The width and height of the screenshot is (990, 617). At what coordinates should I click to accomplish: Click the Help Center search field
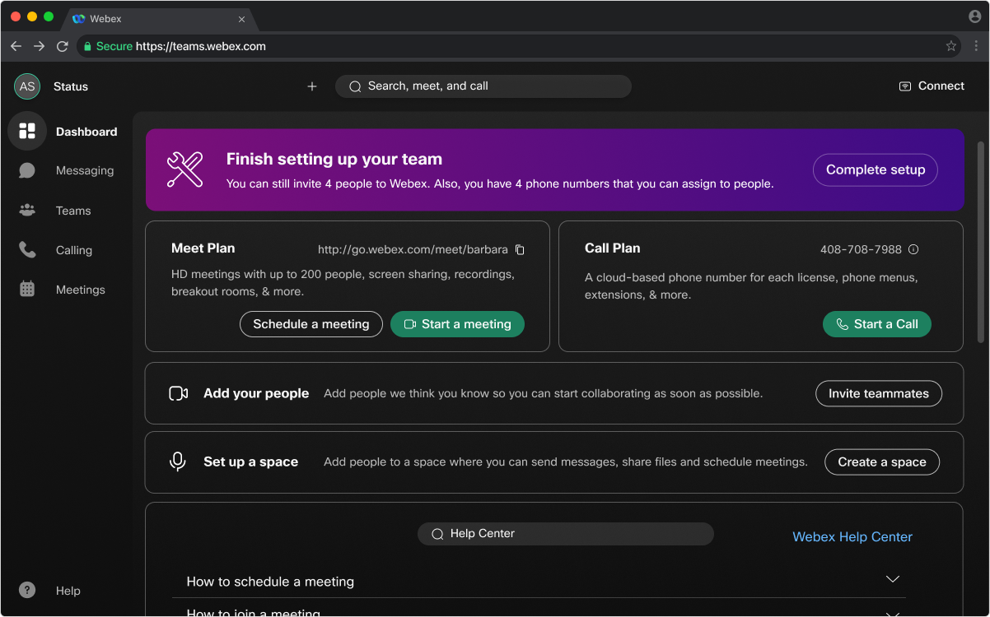point(566,534)
